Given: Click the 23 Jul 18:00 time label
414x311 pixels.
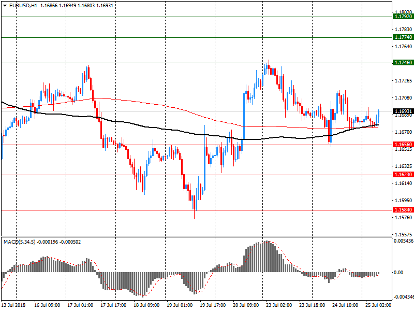Looking at the screenshot, I should [x=312, y=305].
